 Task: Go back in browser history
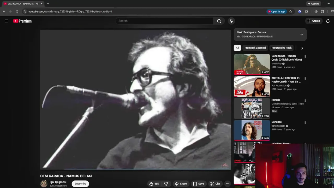coord(4,11)
